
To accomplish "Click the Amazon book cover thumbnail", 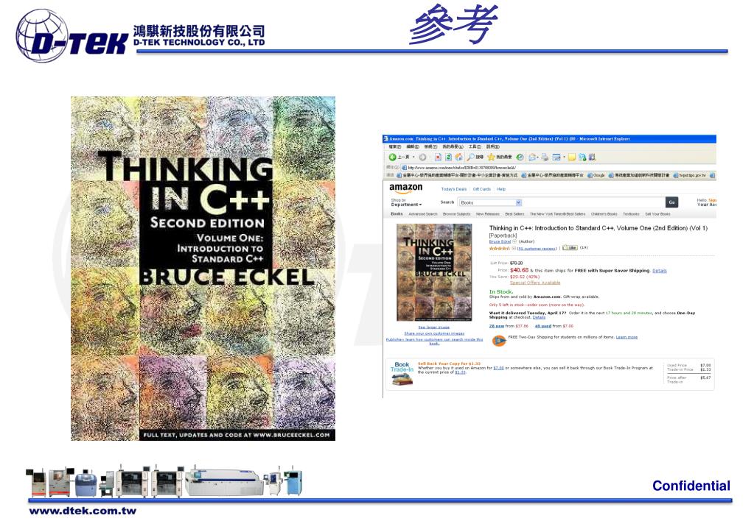I will click(x=434, y=272).
